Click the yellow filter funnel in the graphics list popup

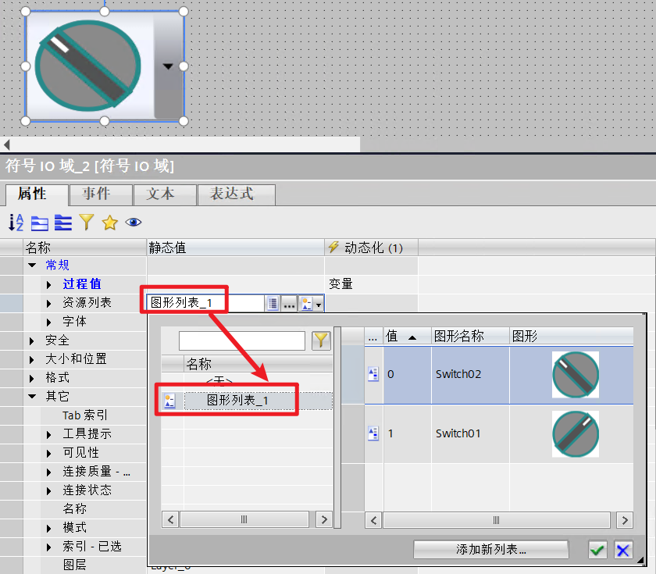coord(320,340)
